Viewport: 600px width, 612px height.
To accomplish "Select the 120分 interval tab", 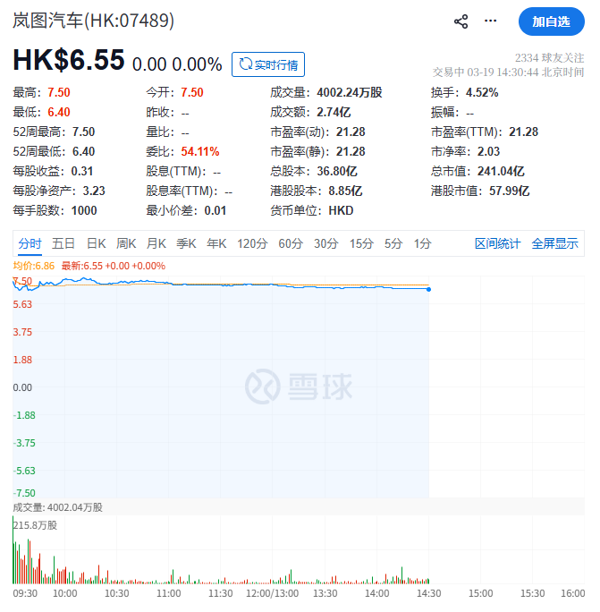I will point(252,243).
